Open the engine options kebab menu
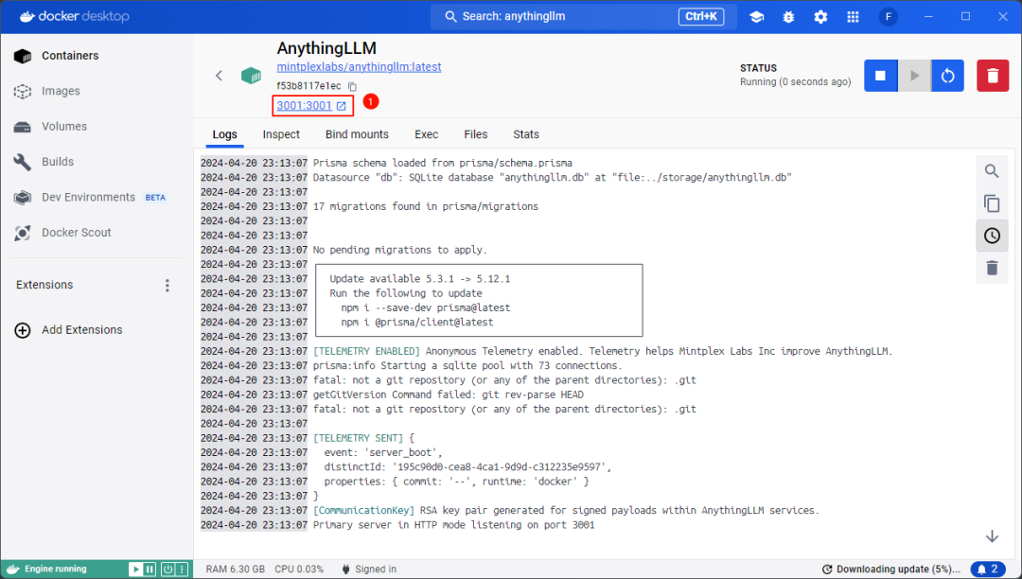This screenshot has height=579, width=1022. click(x=182, y=570)
